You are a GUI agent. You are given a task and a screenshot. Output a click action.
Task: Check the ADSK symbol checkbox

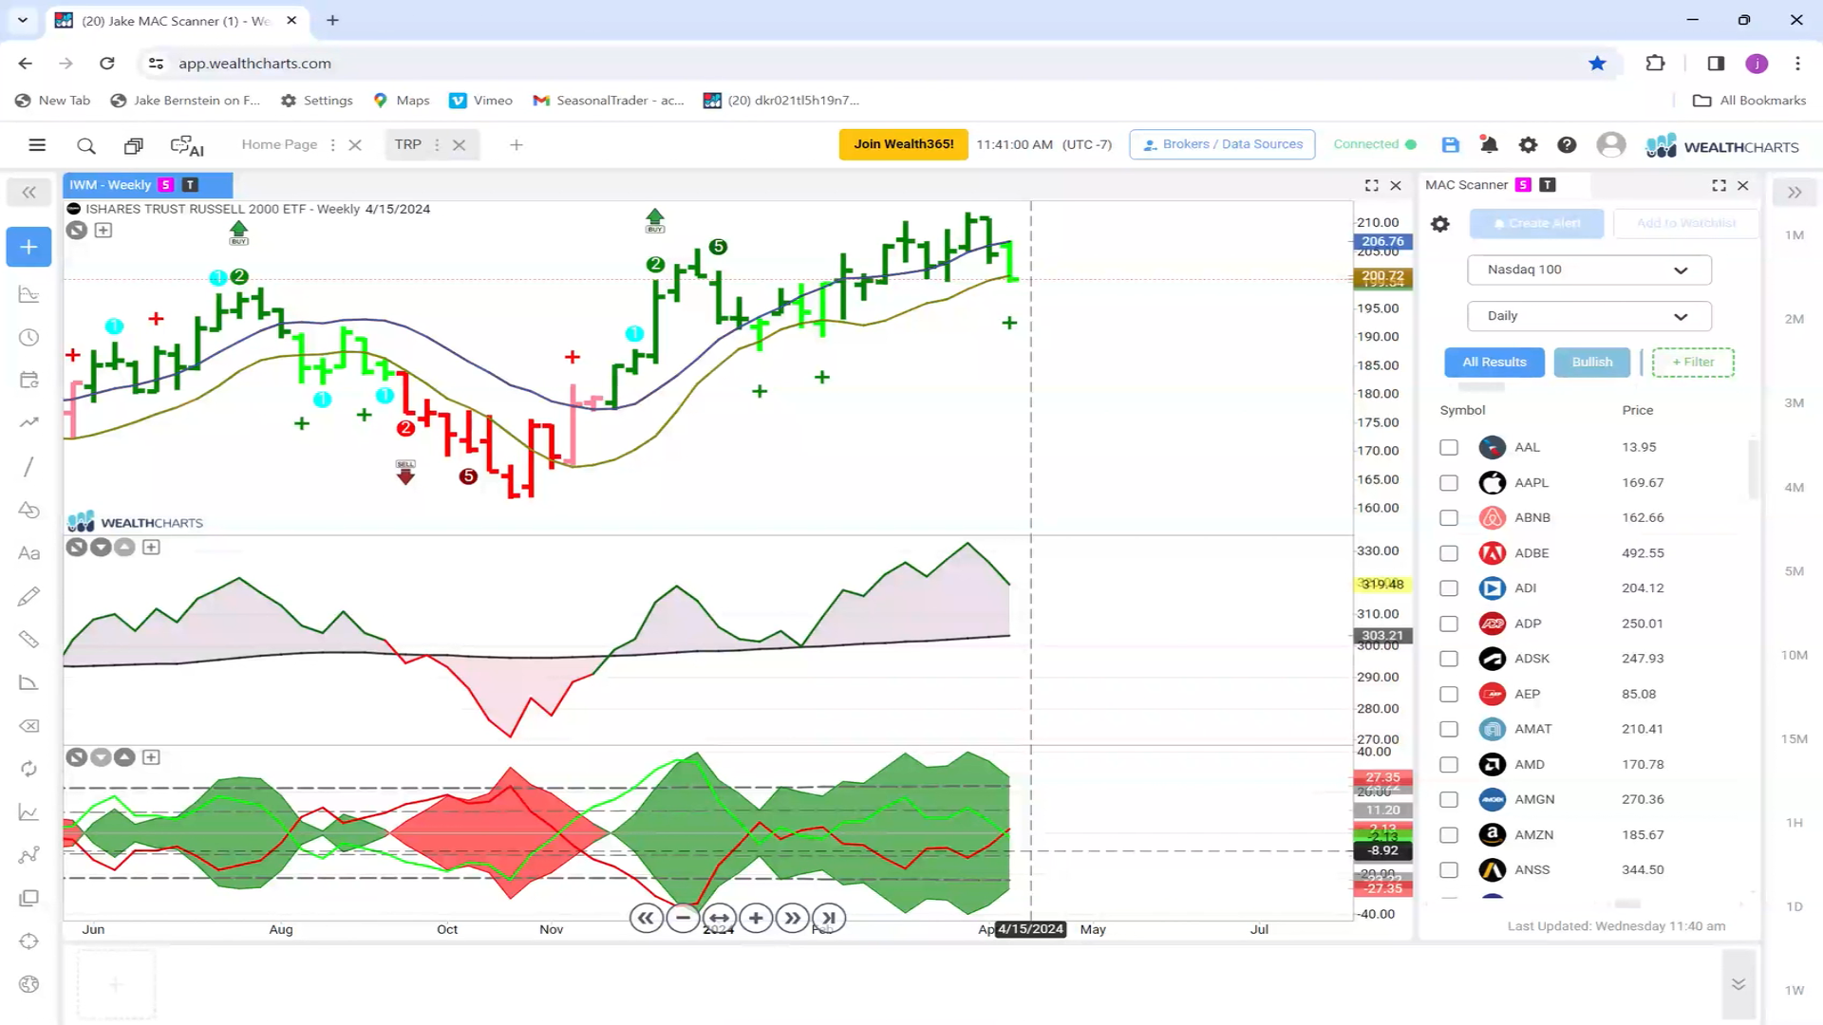(1449, 659)
